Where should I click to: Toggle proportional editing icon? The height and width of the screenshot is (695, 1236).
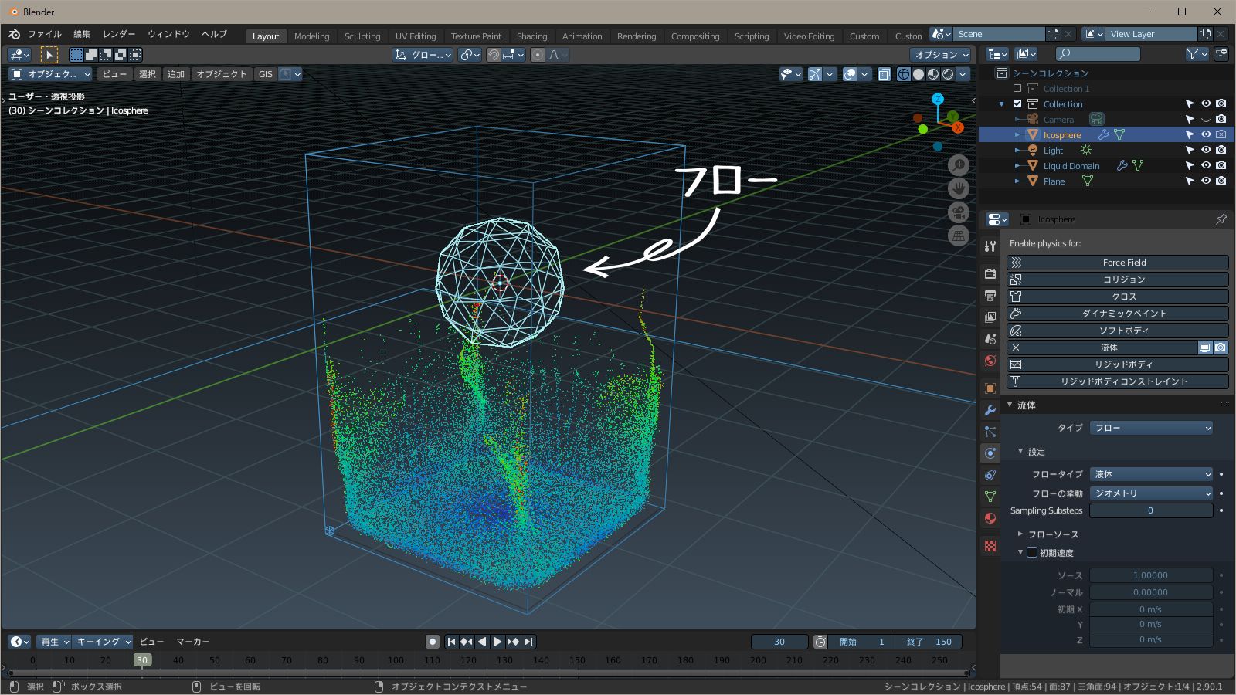click(538, 55)
